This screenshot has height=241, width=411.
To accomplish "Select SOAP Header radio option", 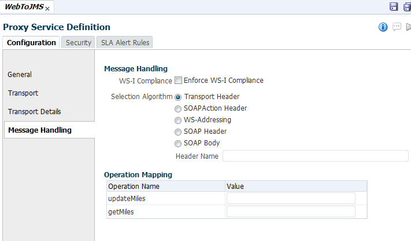I will pos(178,132).
